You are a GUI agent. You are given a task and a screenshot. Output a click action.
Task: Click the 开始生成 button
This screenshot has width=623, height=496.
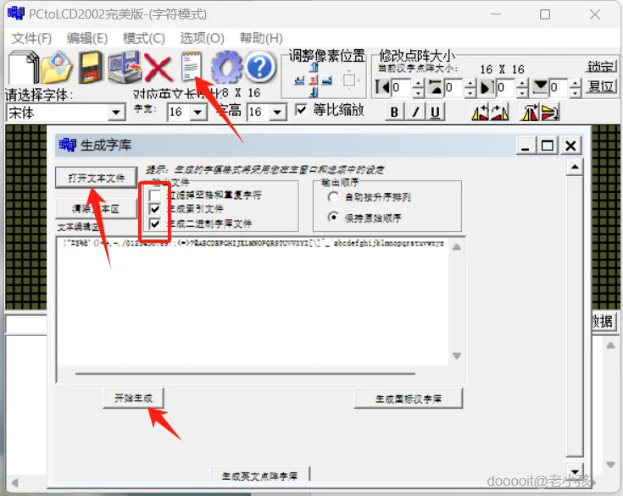(x=134, y=398)
